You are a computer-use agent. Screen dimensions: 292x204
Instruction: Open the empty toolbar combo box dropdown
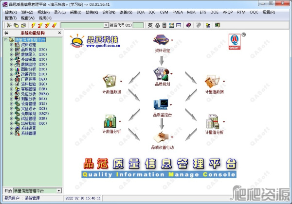[x=106, y=25]
